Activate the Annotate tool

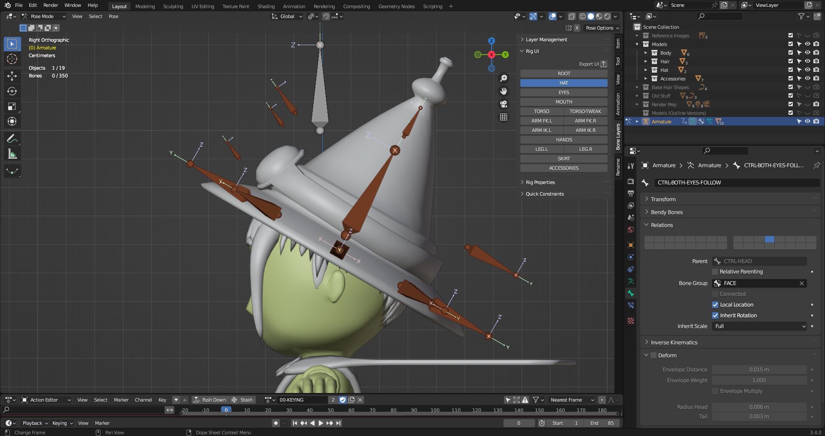(x=12, y=138)
